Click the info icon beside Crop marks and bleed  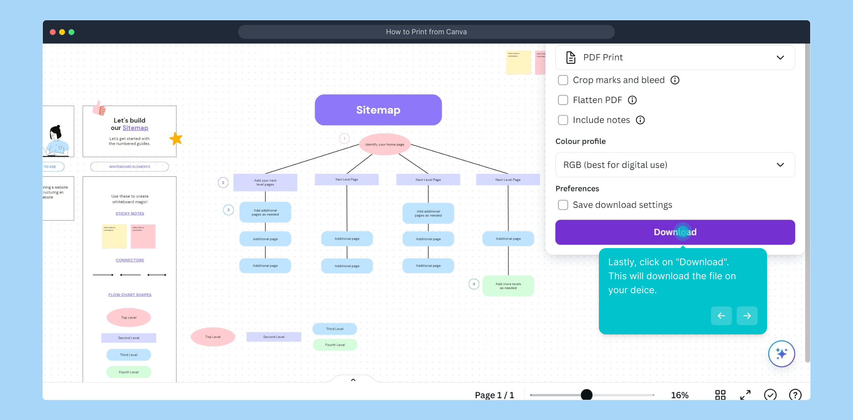[x=675, y=80]
